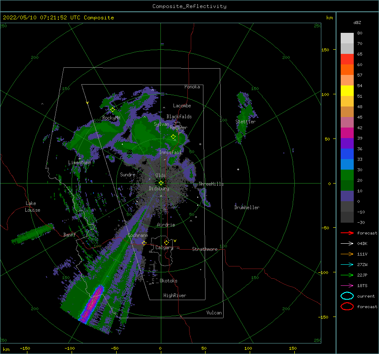Click the yellow radar-center diamond above Didsbury
The width and height of the screenshot is (379, 354).
point(161,183)
